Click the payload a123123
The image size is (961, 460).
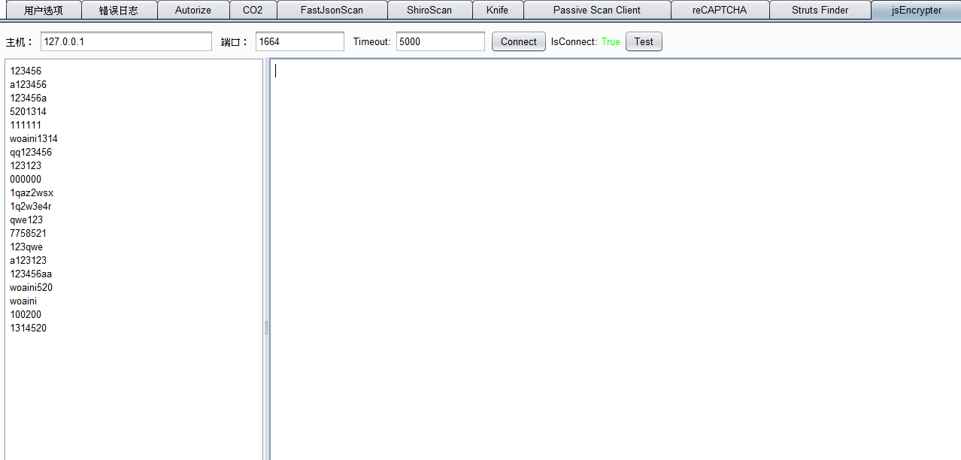(28, 261)
